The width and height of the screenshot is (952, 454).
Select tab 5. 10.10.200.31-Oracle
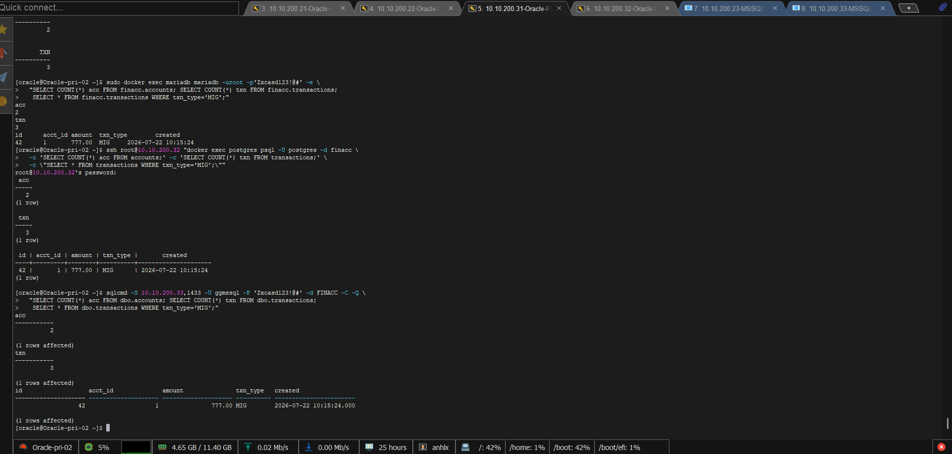(515, 9)
